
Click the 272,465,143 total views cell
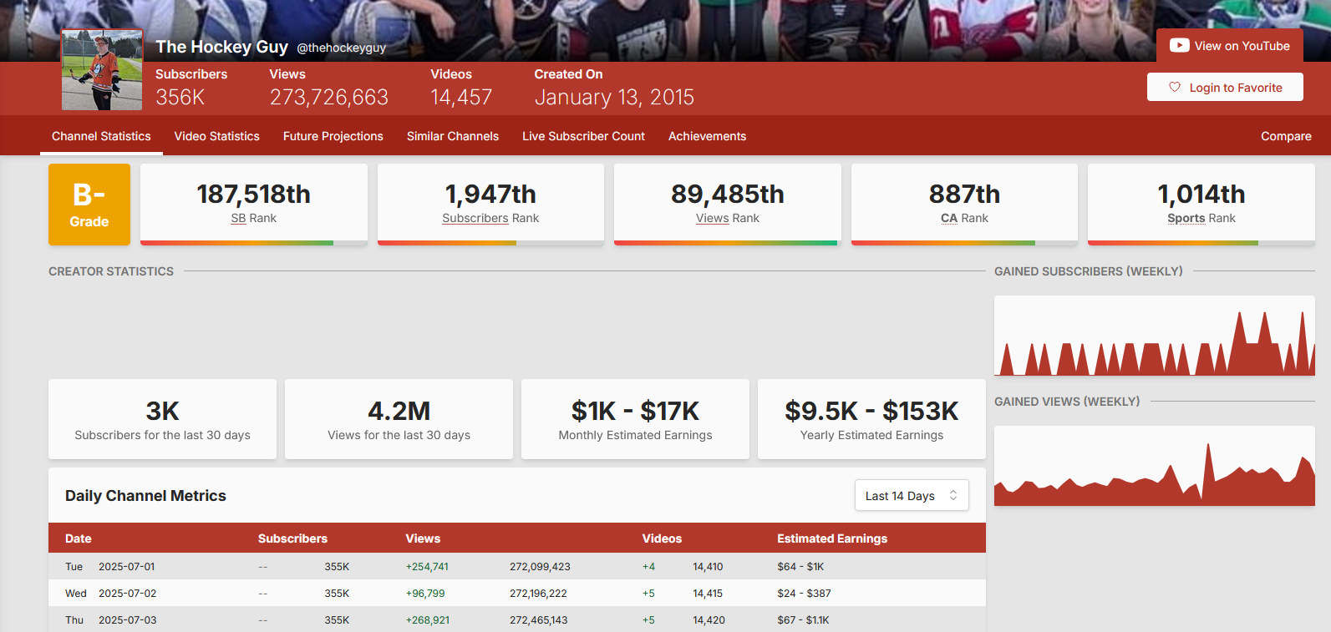tap(539, 619)
